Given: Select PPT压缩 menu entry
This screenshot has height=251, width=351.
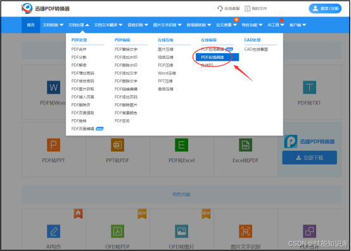Looking at the screenshot, I should click(x=165, y=81).
